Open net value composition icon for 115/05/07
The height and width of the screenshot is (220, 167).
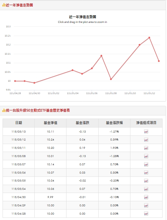(146, 164)
